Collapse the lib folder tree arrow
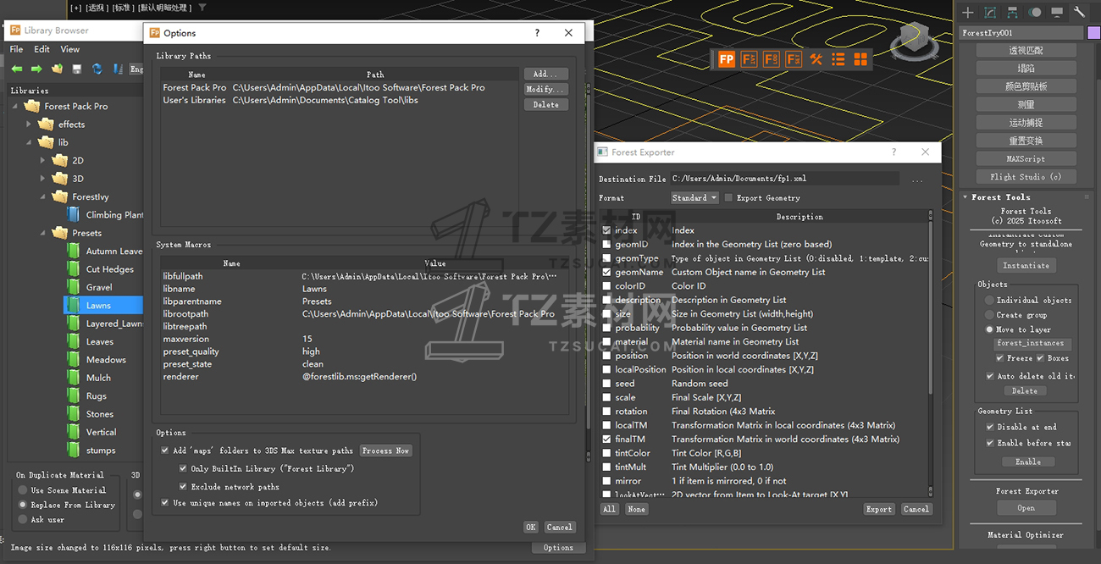Viewport: 1101px width, 564px height. pyautogui.click(x=29, y=142)
